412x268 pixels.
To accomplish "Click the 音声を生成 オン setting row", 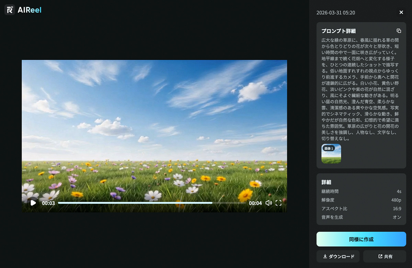I will 361,217.
